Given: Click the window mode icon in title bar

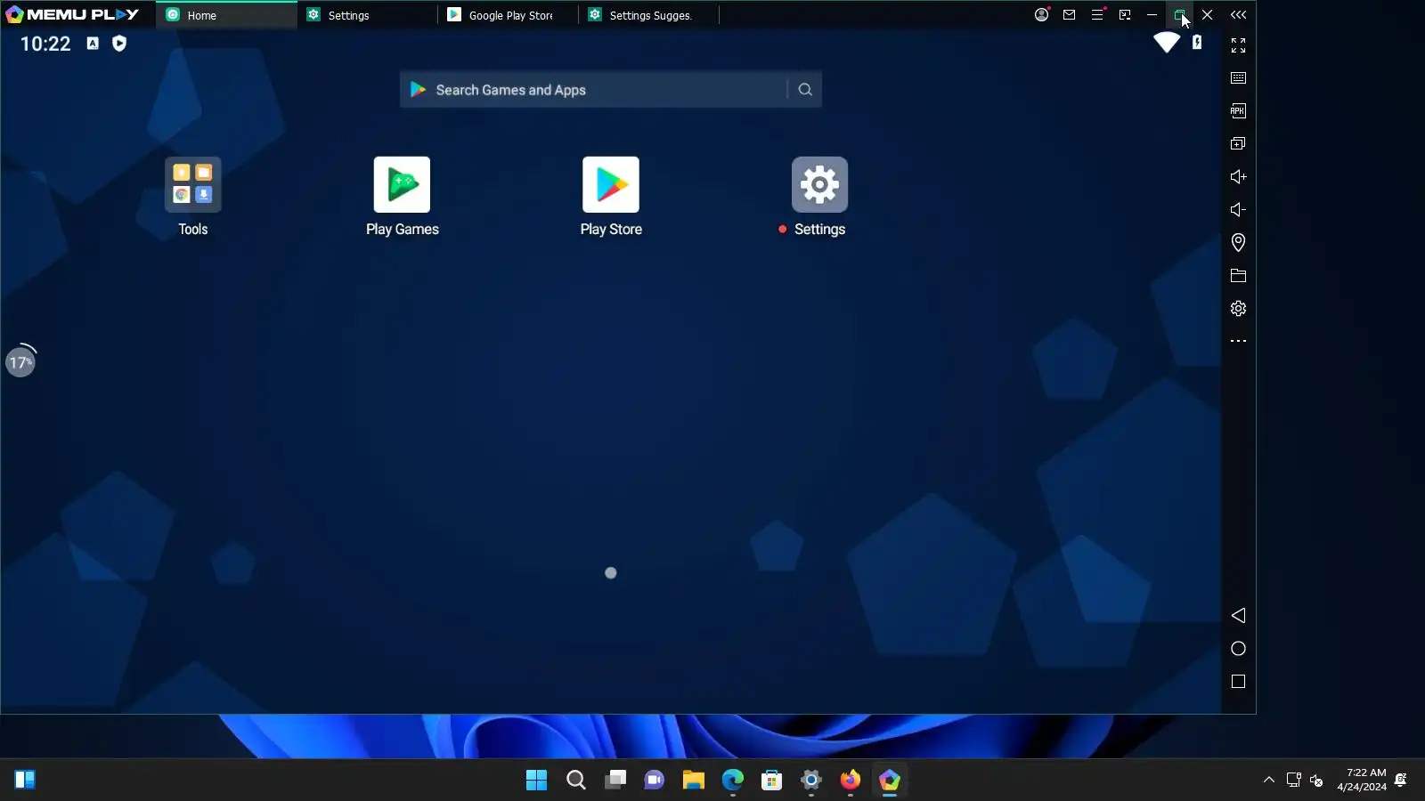Looking at the screenshot, I should tap(1125, 14).
